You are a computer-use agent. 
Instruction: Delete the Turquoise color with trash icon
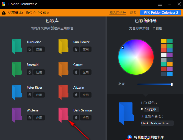[29, 49]
